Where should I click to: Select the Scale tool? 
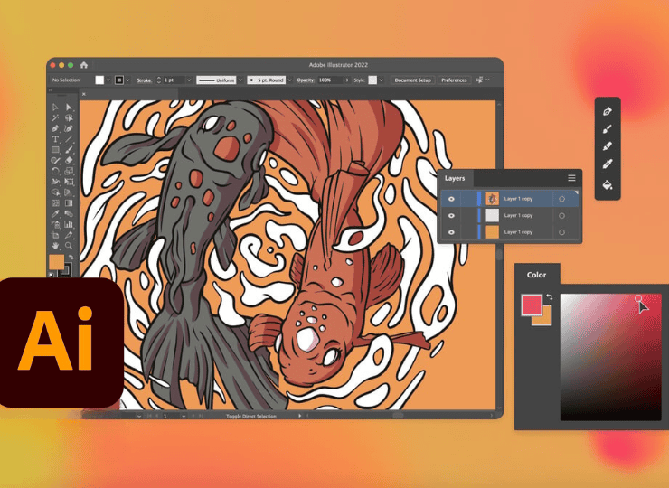coord(69,171)
